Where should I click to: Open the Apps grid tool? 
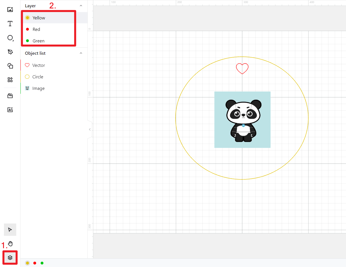(x=10, y=80)
